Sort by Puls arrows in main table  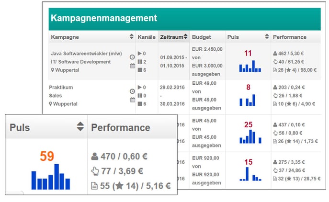(x=267, y=36)
